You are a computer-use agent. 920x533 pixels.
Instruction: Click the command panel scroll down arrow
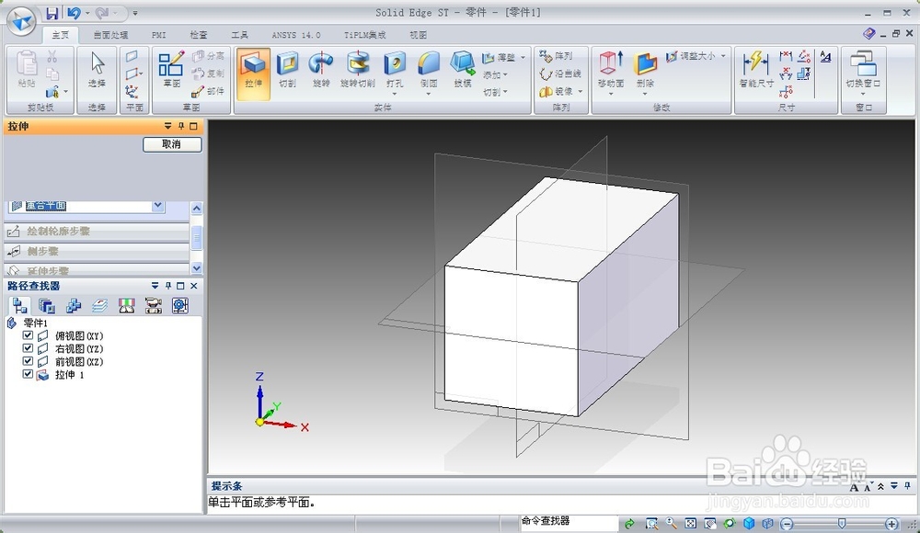[x=197, y=268]
